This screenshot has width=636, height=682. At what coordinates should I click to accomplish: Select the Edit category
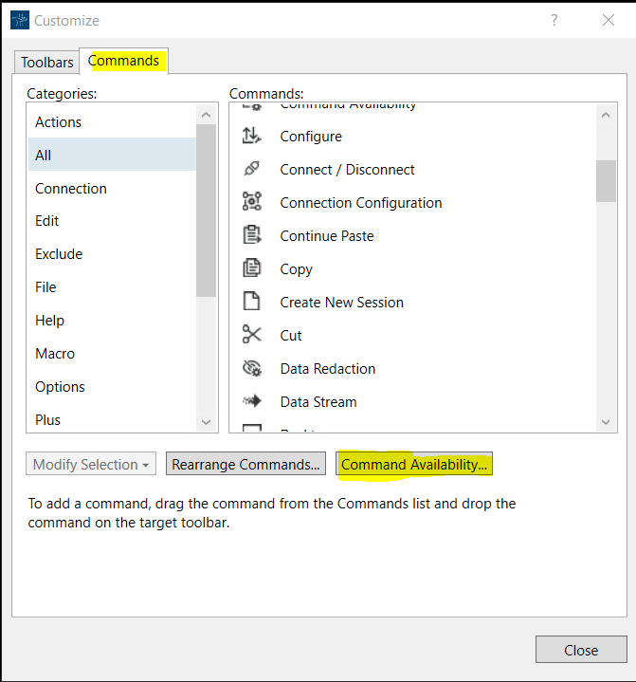coord(112,221)
